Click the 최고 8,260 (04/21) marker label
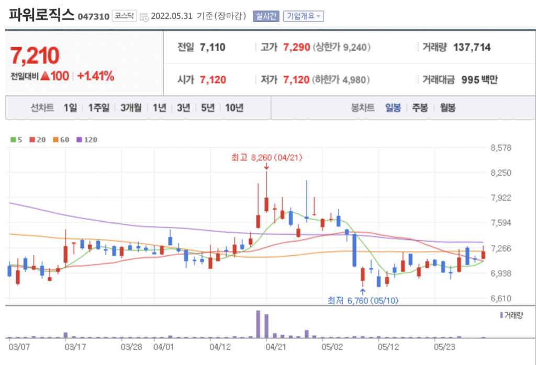Image resolution: width=536 pixels, height=365 pixels. 266,157
